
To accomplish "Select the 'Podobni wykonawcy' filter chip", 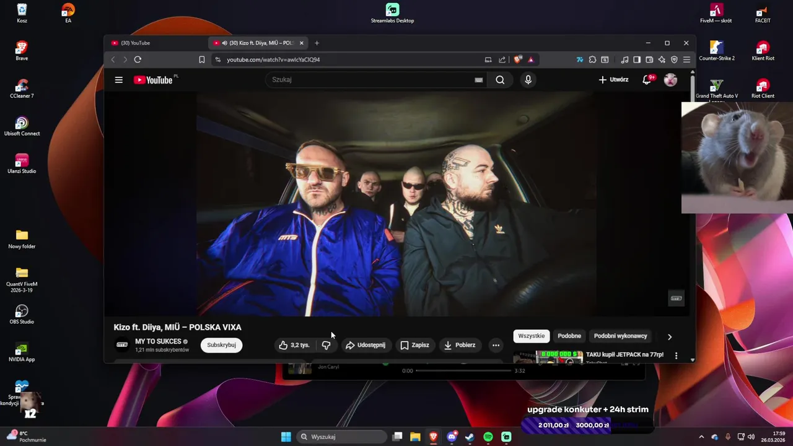I will click(620, 336).
